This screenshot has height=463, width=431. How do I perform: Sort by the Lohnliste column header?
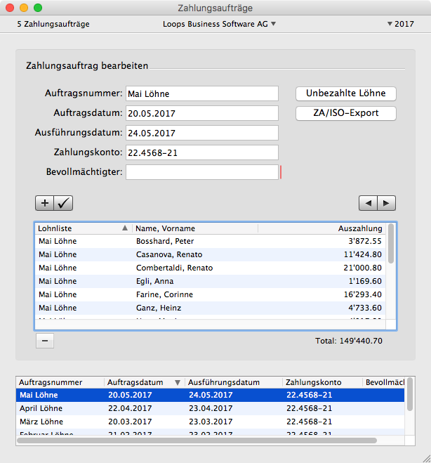(x=84, y=228)
